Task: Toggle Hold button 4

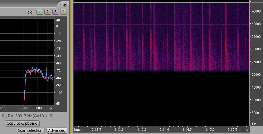Action: click(x=63, y=12)
